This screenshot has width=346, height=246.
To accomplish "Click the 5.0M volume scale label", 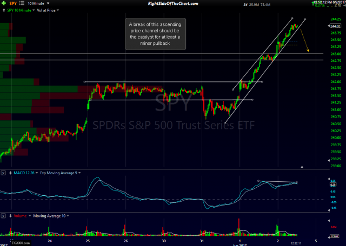I will pos(333,227).
